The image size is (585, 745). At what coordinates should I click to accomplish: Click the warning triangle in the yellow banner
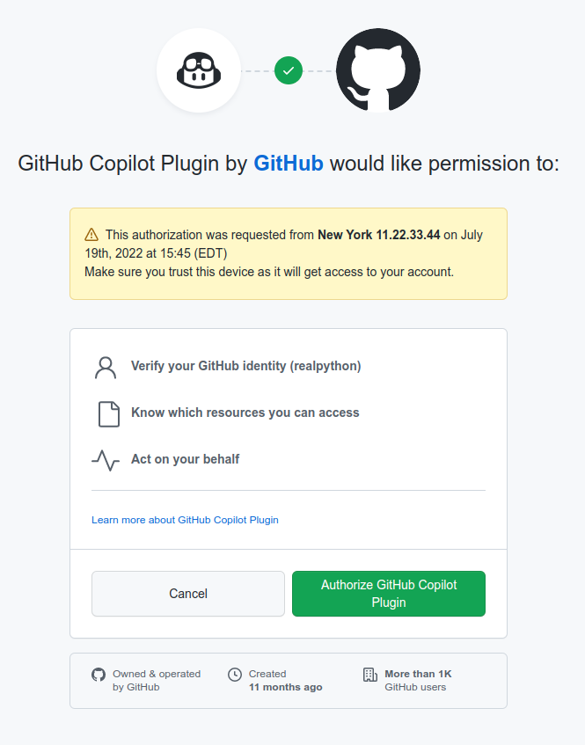[90, 234]
